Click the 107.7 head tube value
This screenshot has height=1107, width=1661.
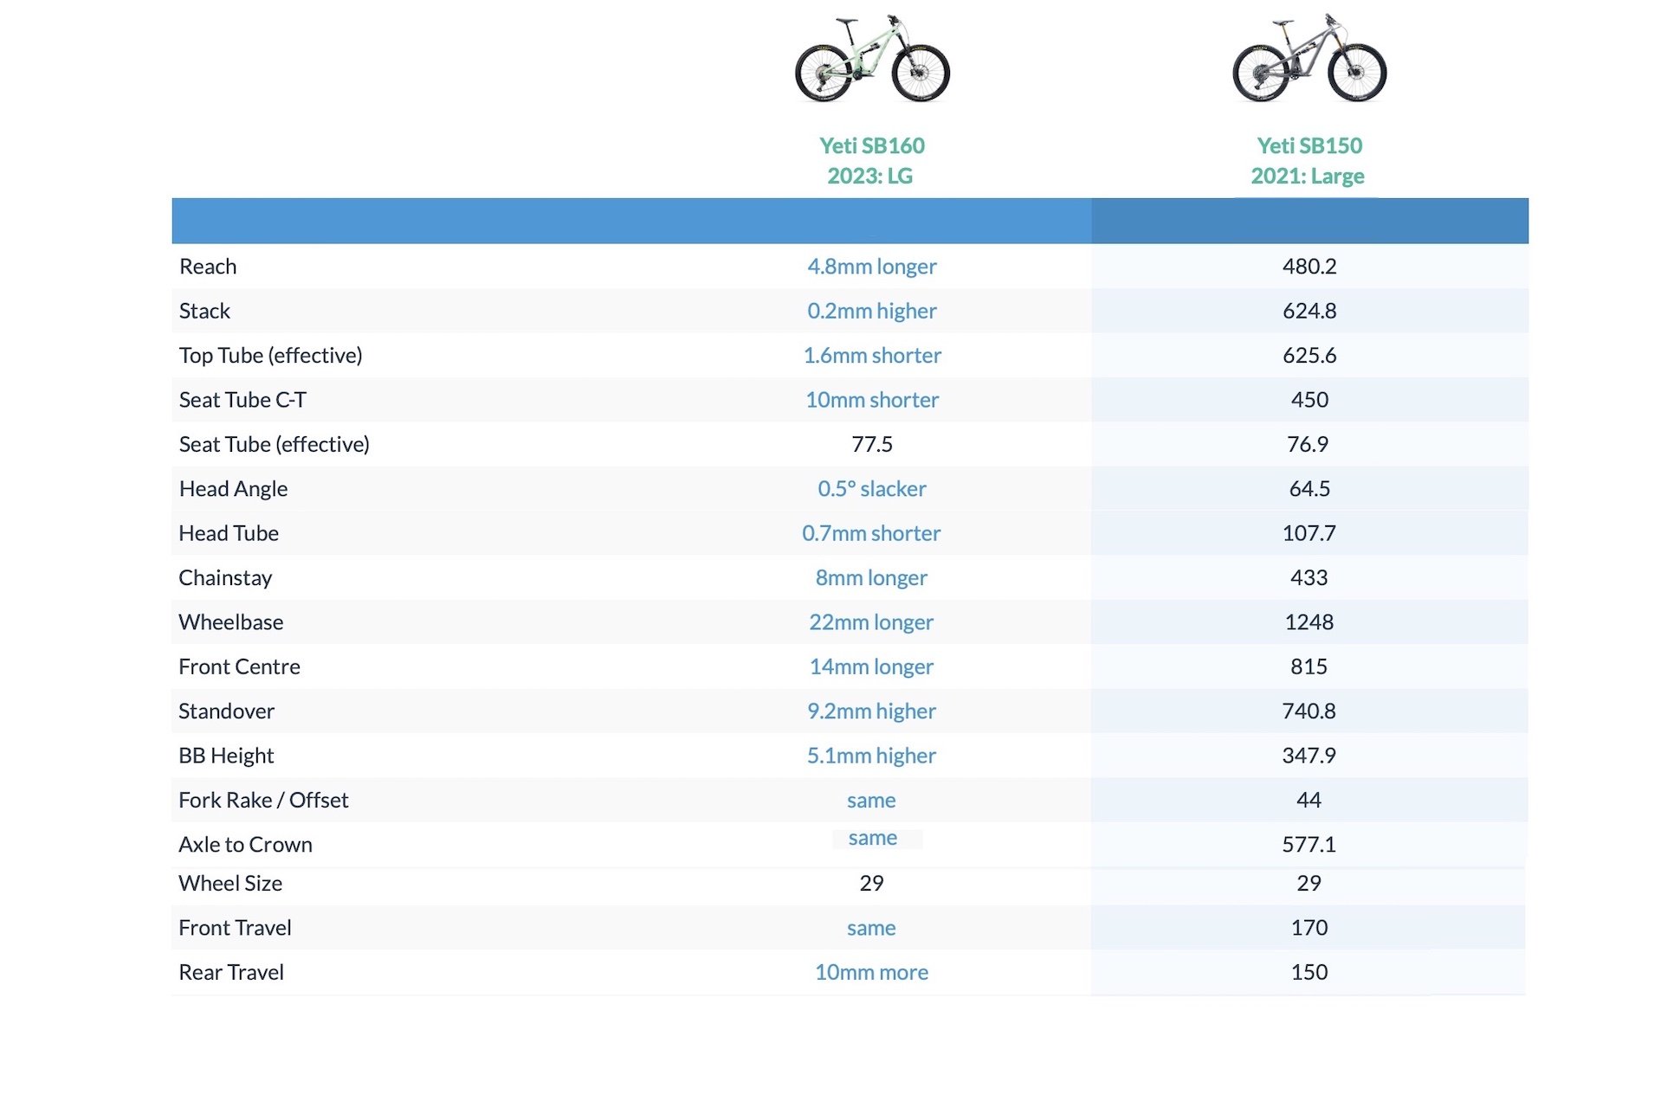(x=1309, y=533)
